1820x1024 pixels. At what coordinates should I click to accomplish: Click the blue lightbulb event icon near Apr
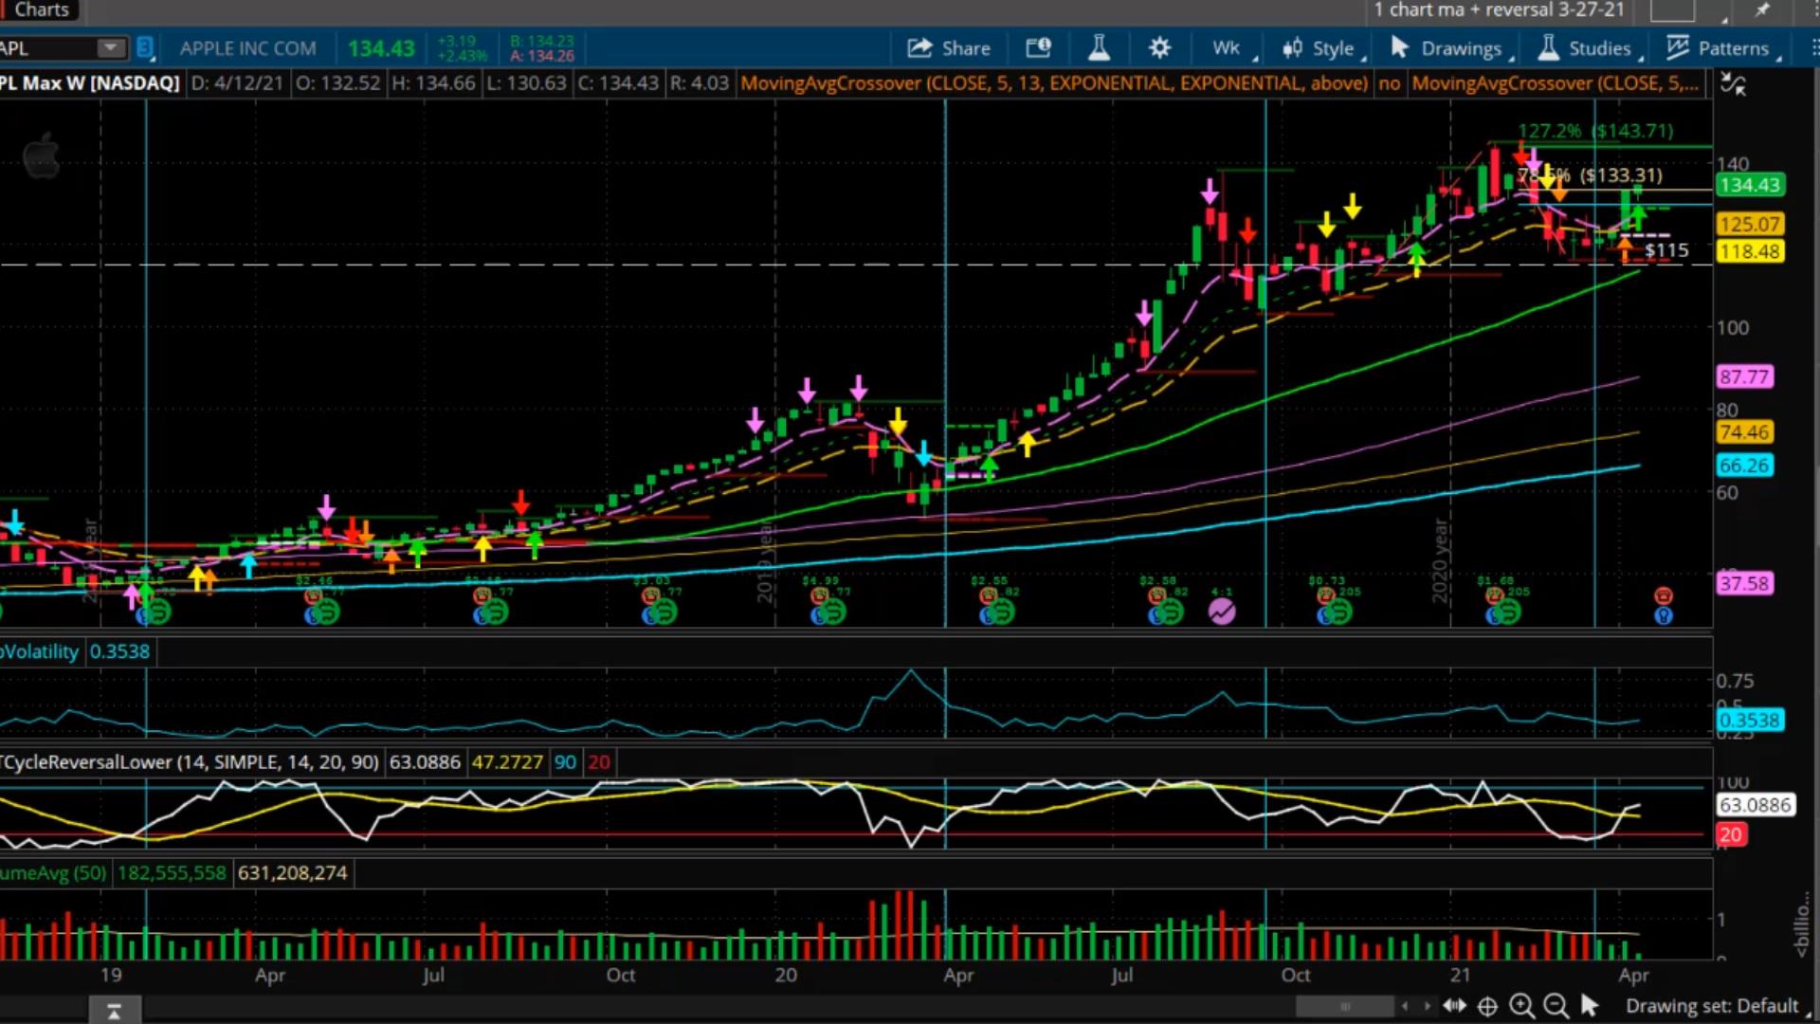(1664, 615)
